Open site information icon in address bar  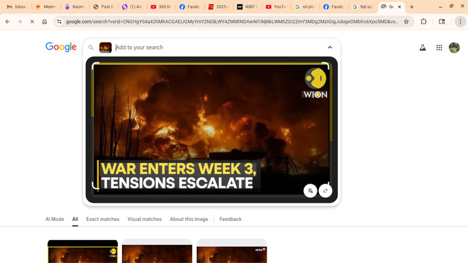[59, 22]
